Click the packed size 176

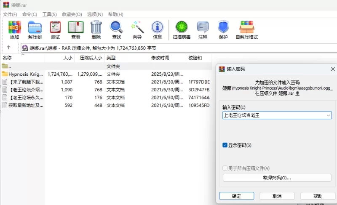coord(98,98)
